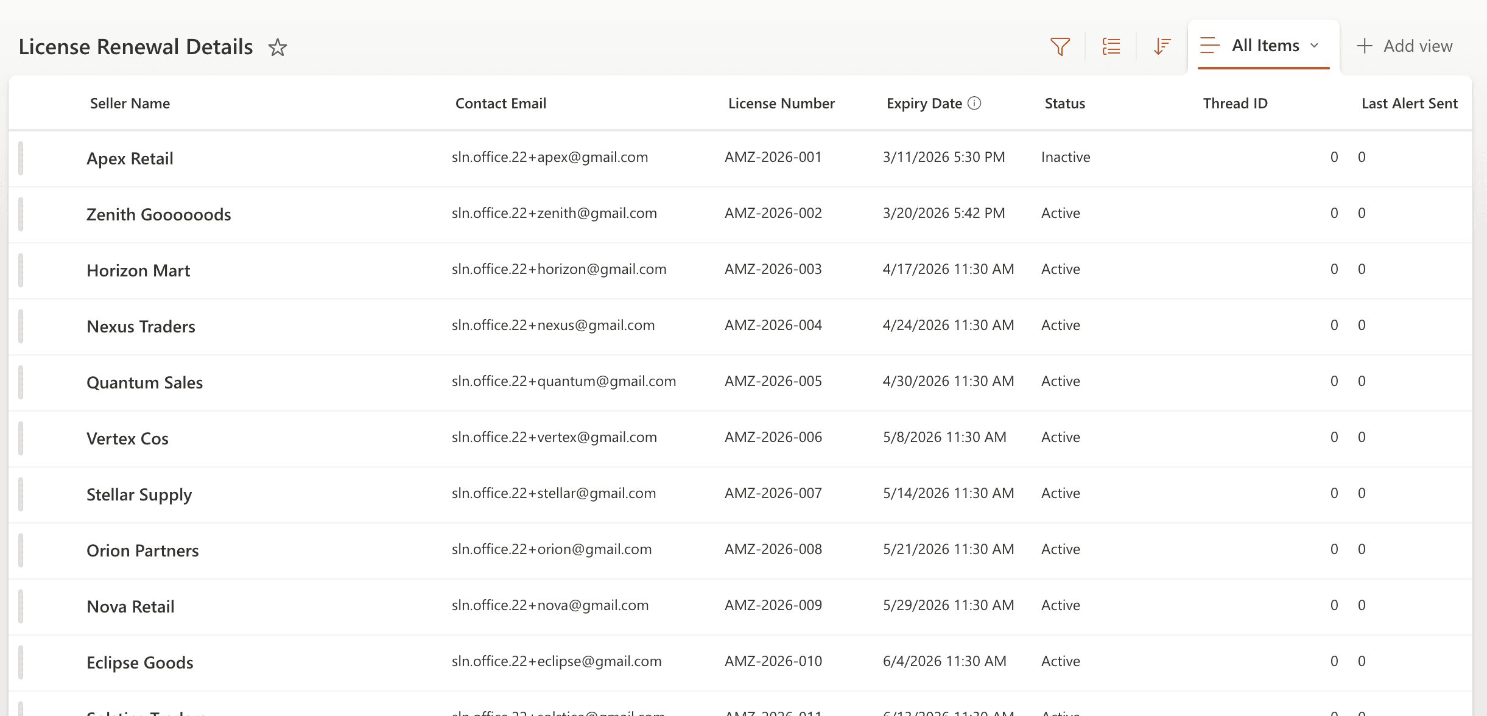This screenshot has width=1487, height=716.
Task: Click the plus icon beside Add view
Action: coord(1365,46)
